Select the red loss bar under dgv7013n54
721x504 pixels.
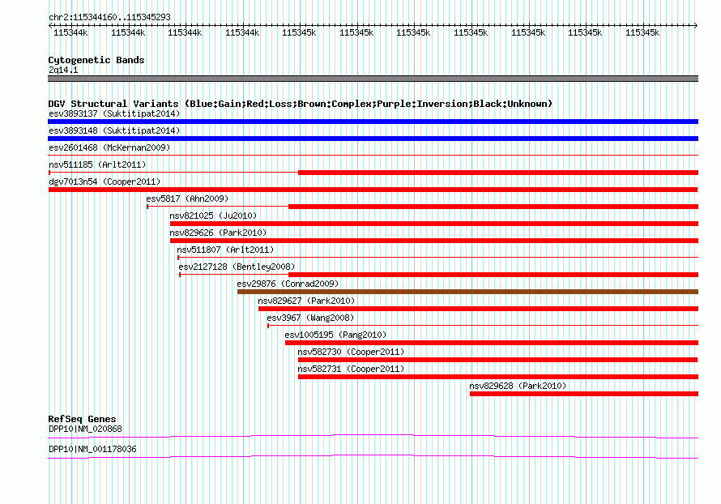(373, 190)
